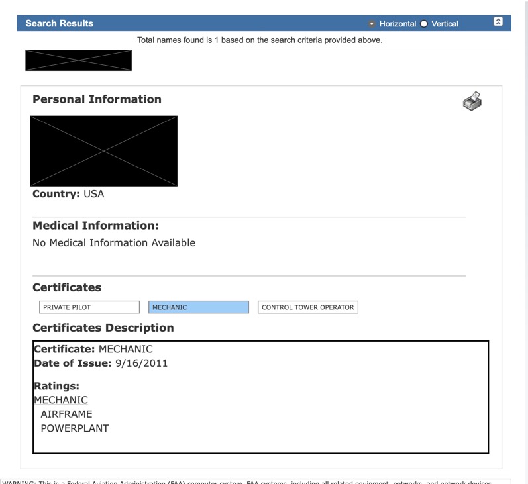Click the Certificates section heading
Viewport: 528px width, 484px height.
click(67, 287)
